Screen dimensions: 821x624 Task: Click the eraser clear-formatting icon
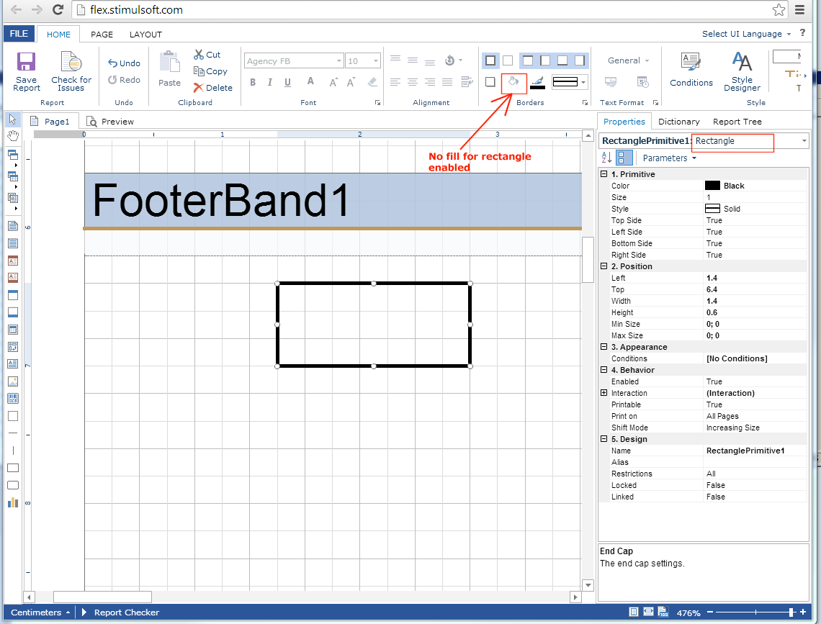tap(372, 82)
